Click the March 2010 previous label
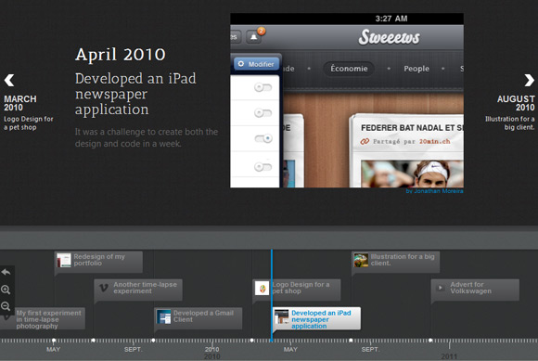 click(x=19, y=103)
